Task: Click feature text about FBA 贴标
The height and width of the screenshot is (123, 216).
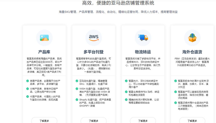Action: 144,93
